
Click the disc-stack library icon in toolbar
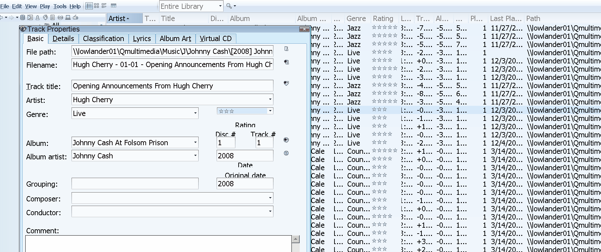click(23, 17)
